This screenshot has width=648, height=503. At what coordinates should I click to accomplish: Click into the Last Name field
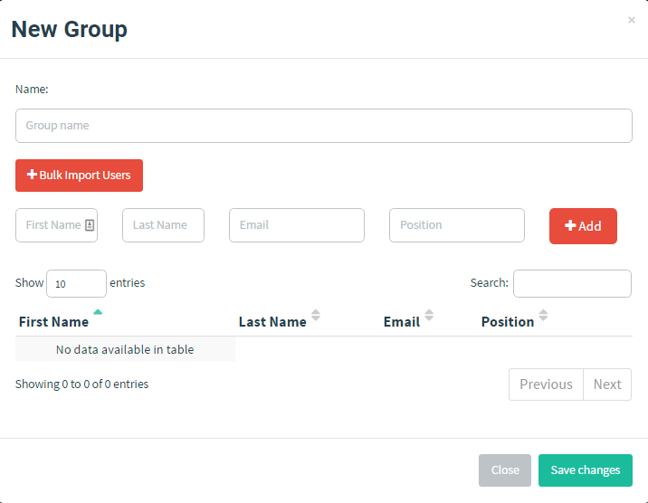(x=163, y=225)
